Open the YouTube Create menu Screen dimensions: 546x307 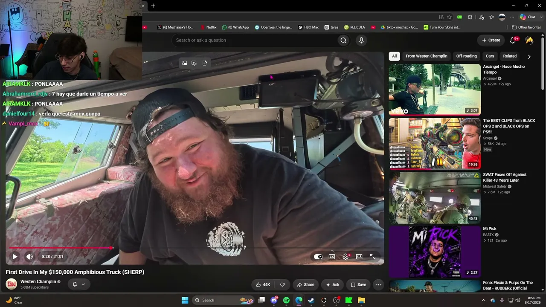[x=491, y=40]
